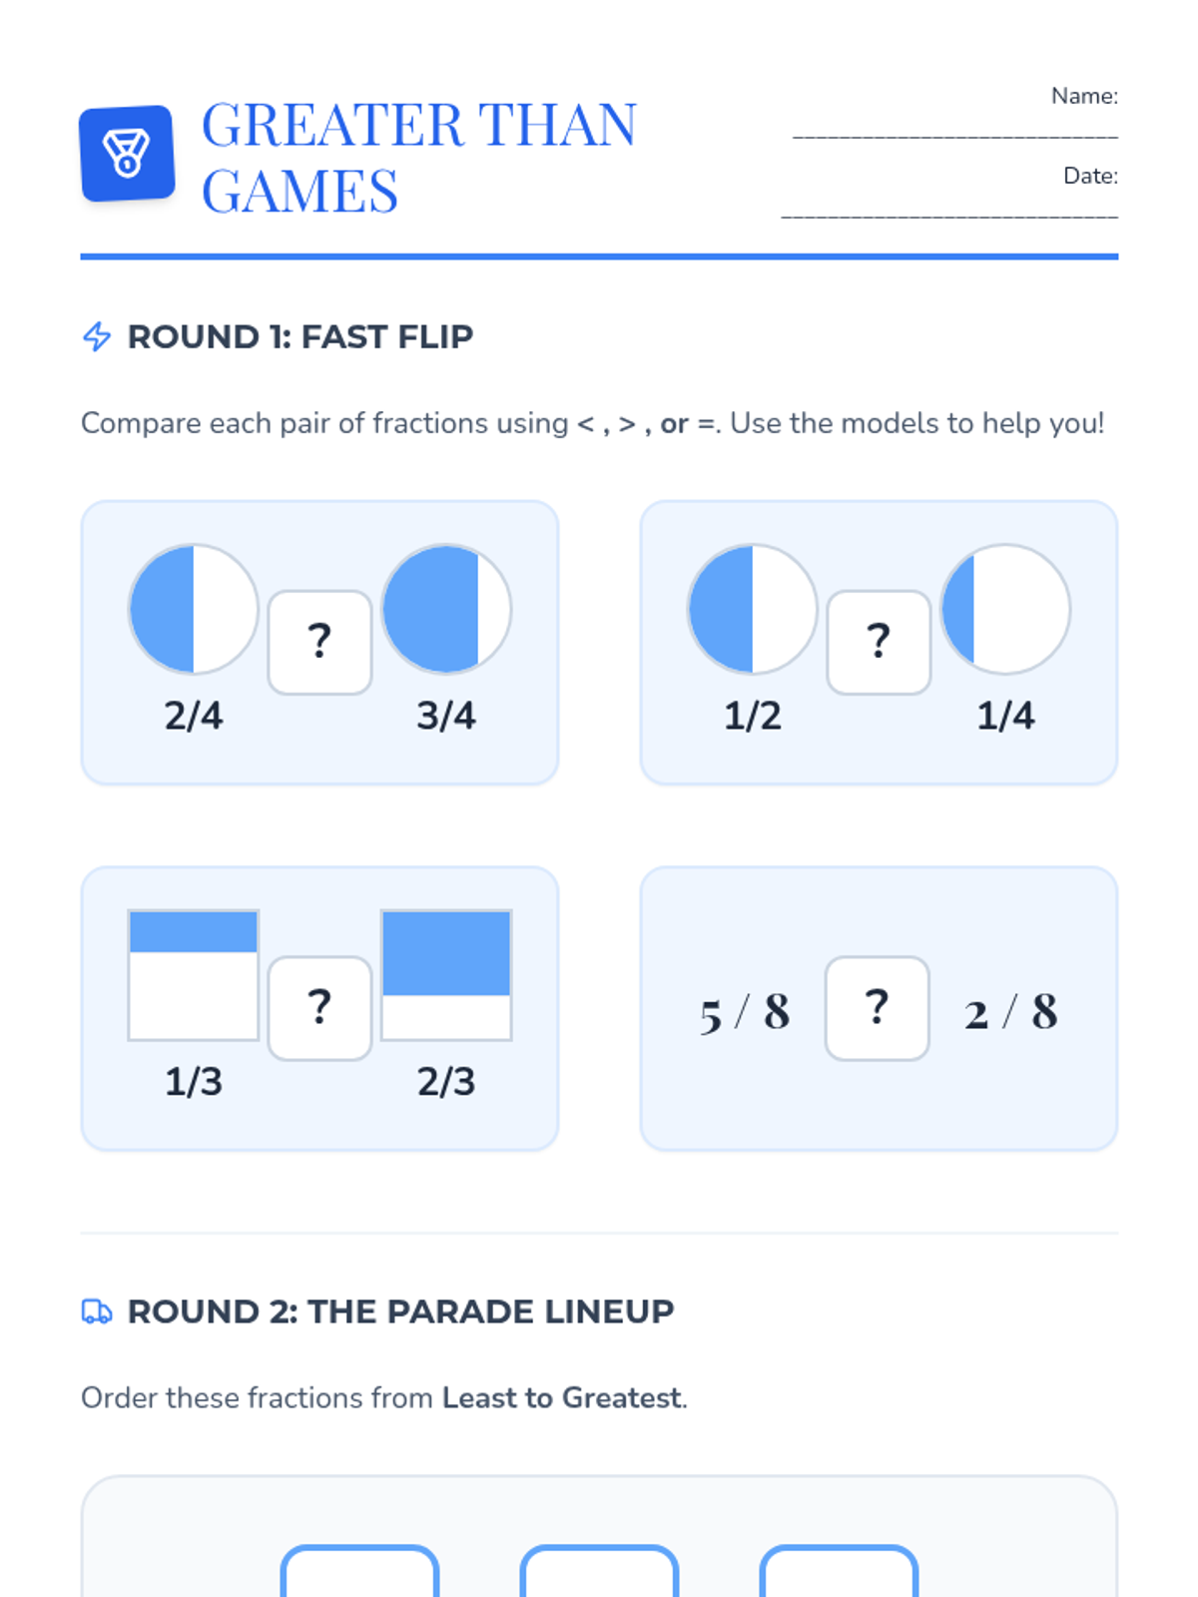This screenshot has width=1198, height=1597.
Task: Click the 5 / 8 fraction text
Action: coord(745,1012)
